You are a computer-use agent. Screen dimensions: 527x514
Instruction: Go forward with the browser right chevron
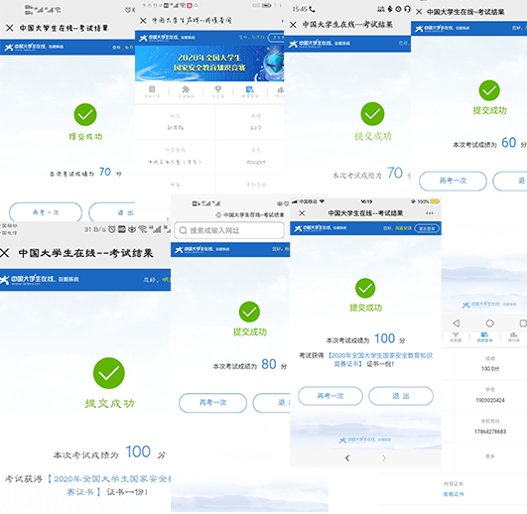coord(384,457)
